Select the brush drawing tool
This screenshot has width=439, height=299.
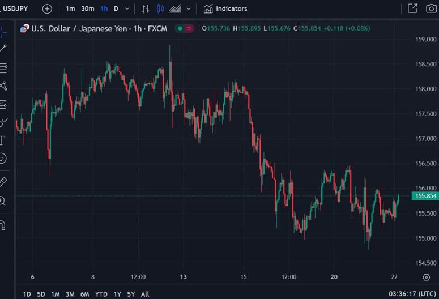[x=3, y=122]
